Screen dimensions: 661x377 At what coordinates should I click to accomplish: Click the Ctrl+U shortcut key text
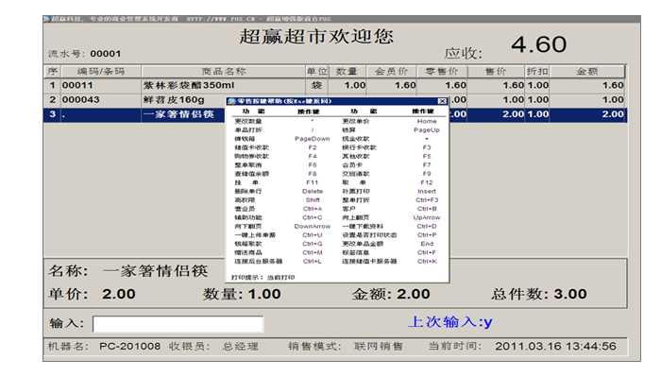(x=312, y=235)
